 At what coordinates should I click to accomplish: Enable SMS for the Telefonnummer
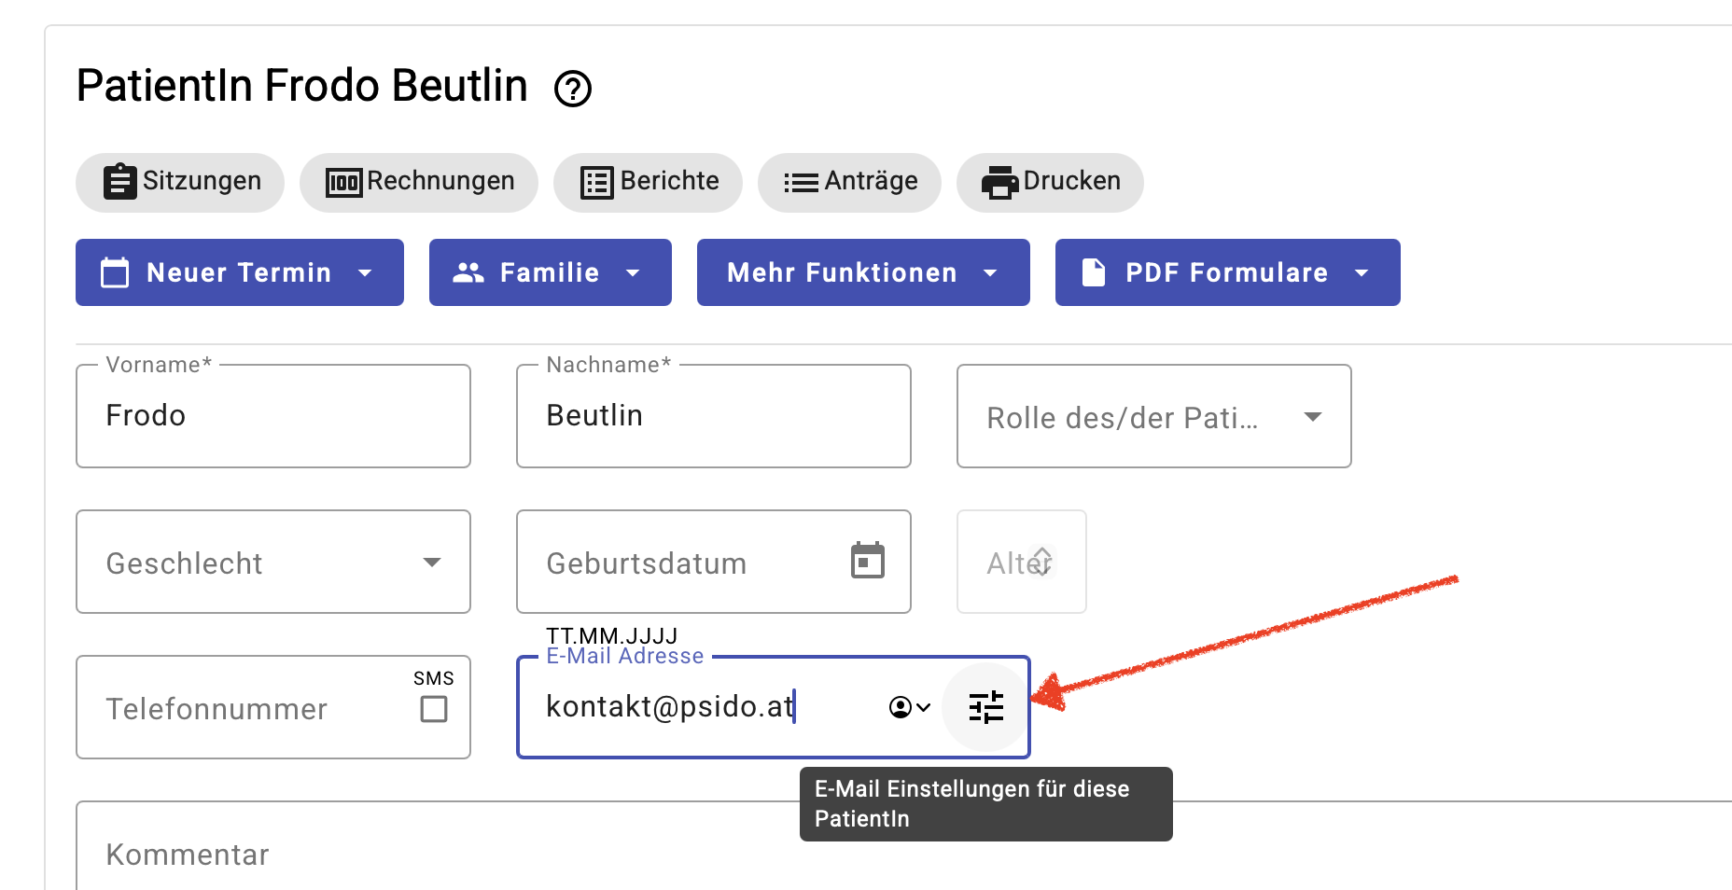(433, 711)
